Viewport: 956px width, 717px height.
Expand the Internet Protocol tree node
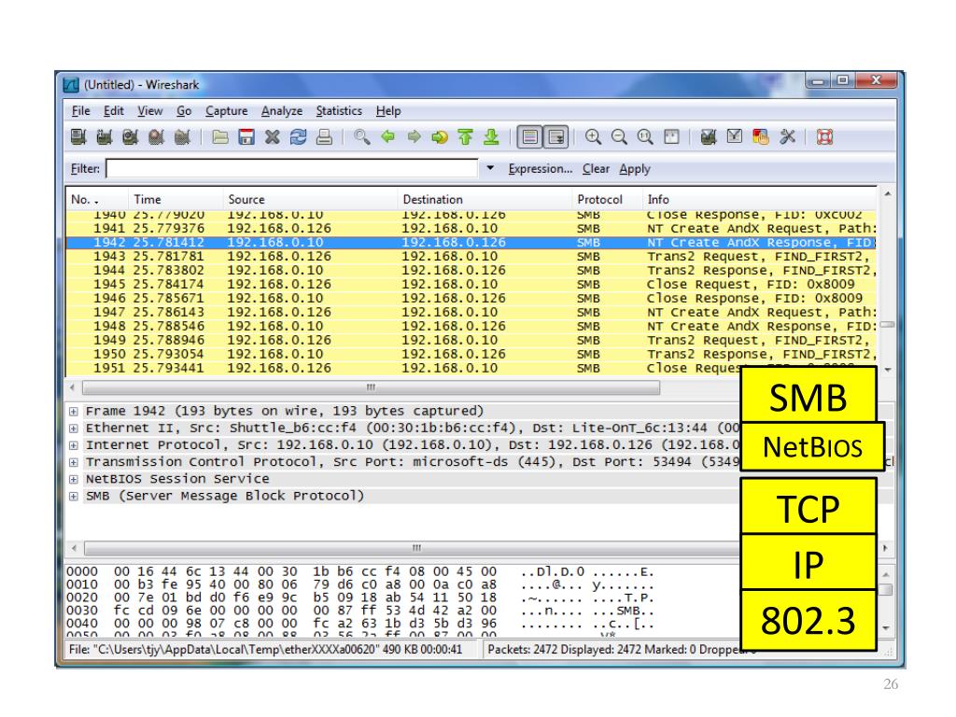74,445
